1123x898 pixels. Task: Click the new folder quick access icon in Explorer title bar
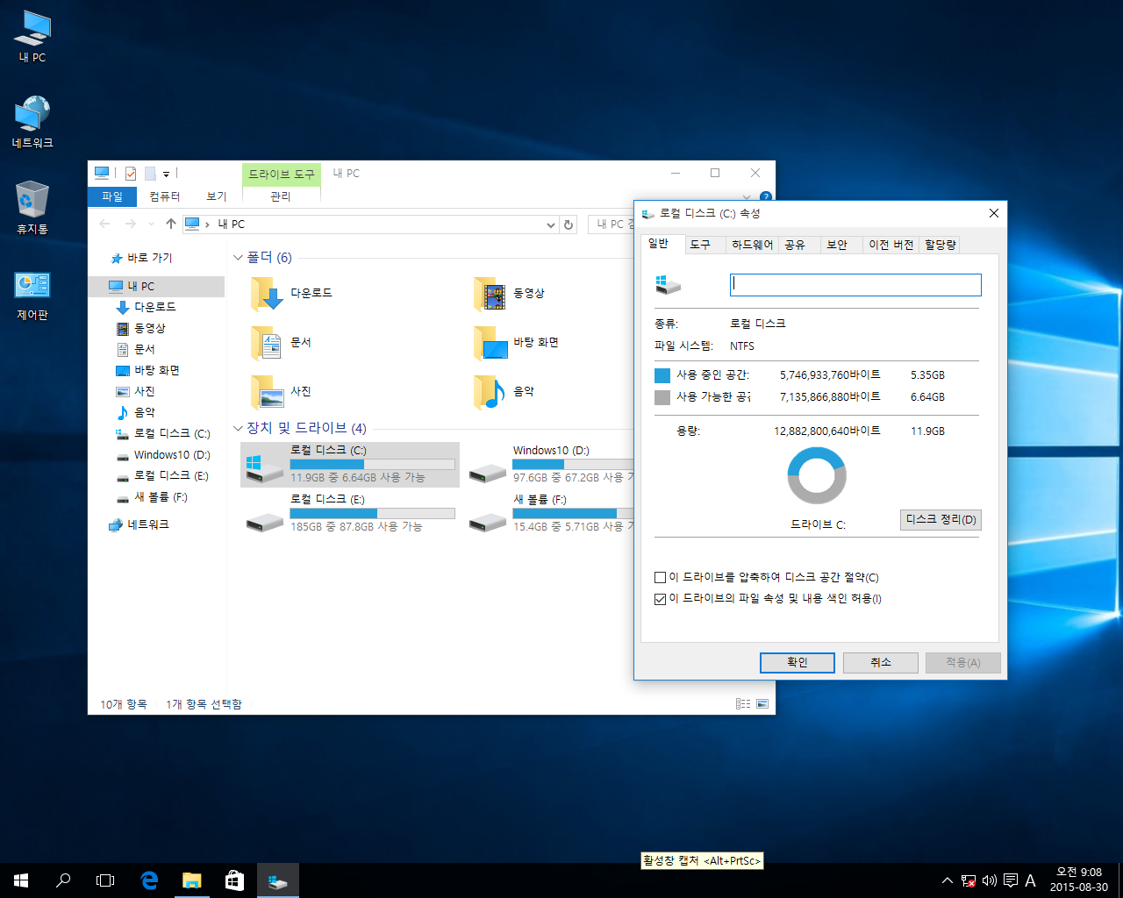150,174
